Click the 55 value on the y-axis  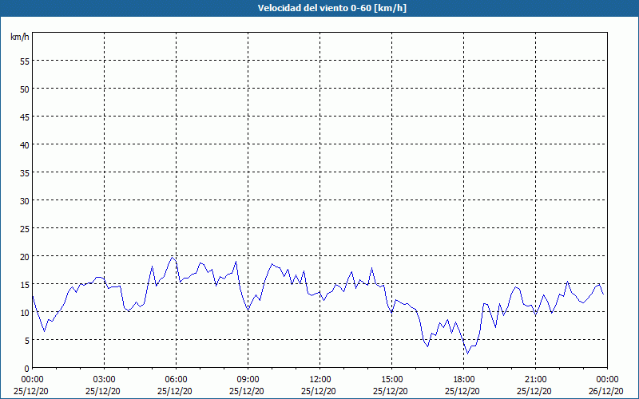point(25,61)
